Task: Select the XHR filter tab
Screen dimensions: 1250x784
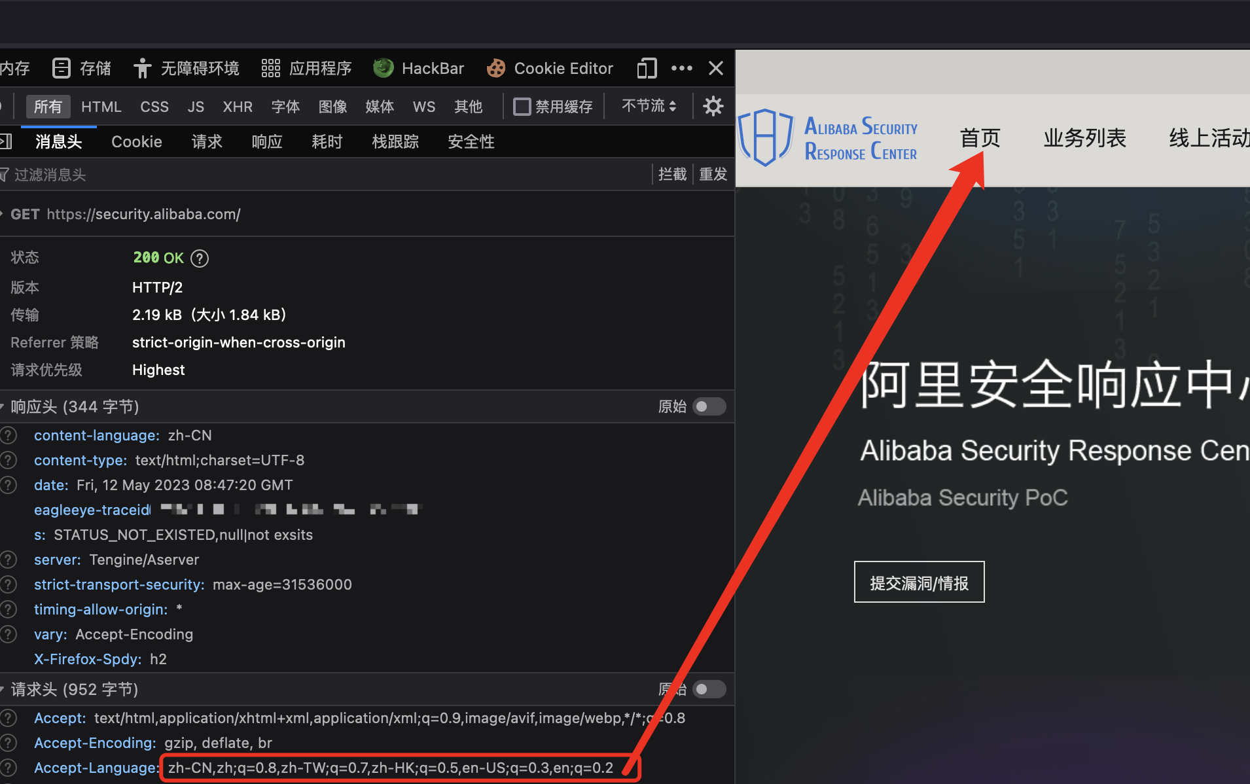Action: point(237,107)
